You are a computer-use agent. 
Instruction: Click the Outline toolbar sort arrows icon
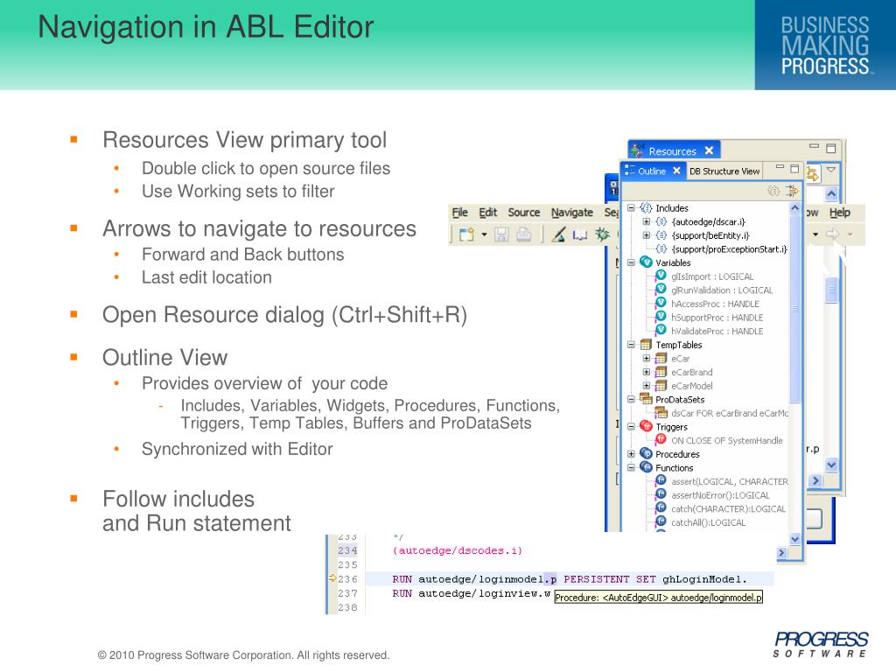[x=791, y=191]
